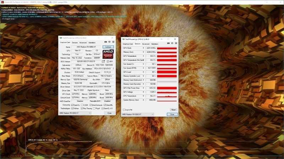Viewport: 284px width, 159px height.
Task: Toggle the Ray Tracing checkbox
Action: point(82,108)
